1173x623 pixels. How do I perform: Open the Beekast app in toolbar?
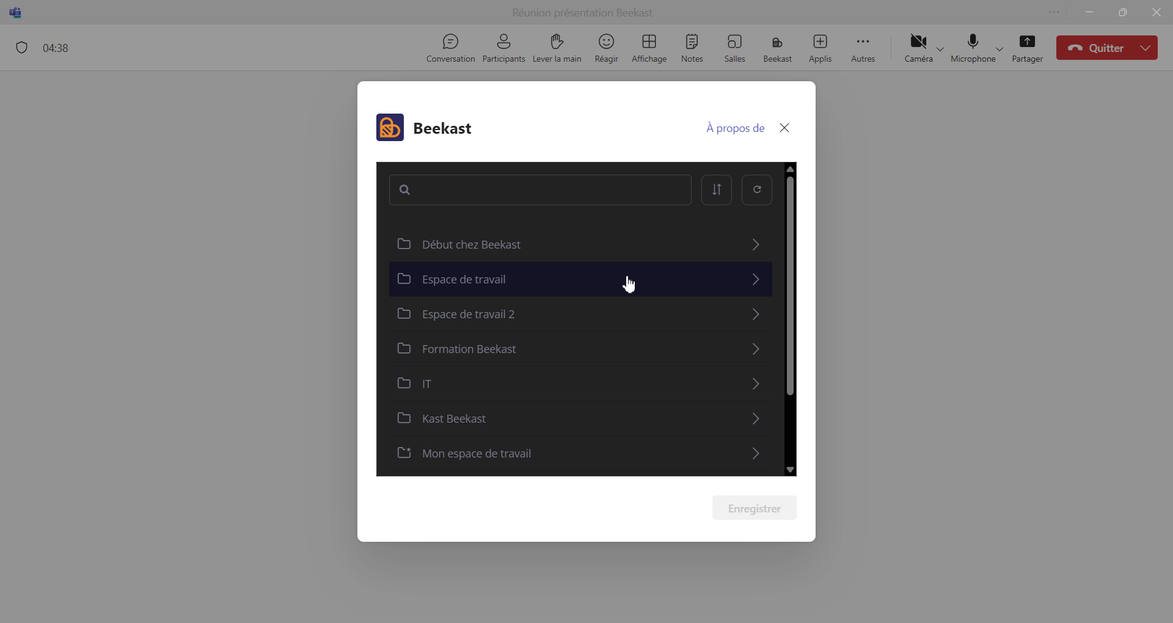(777, 48)
